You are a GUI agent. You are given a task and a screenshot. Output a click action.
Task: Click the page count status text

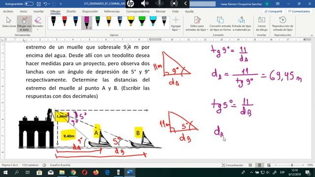point(10,165)
